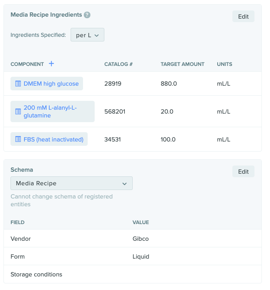This screenshot has height=290, width=270.
Task: Open the FBS (heat inactivated) link
Action: [x=54, y=139]
